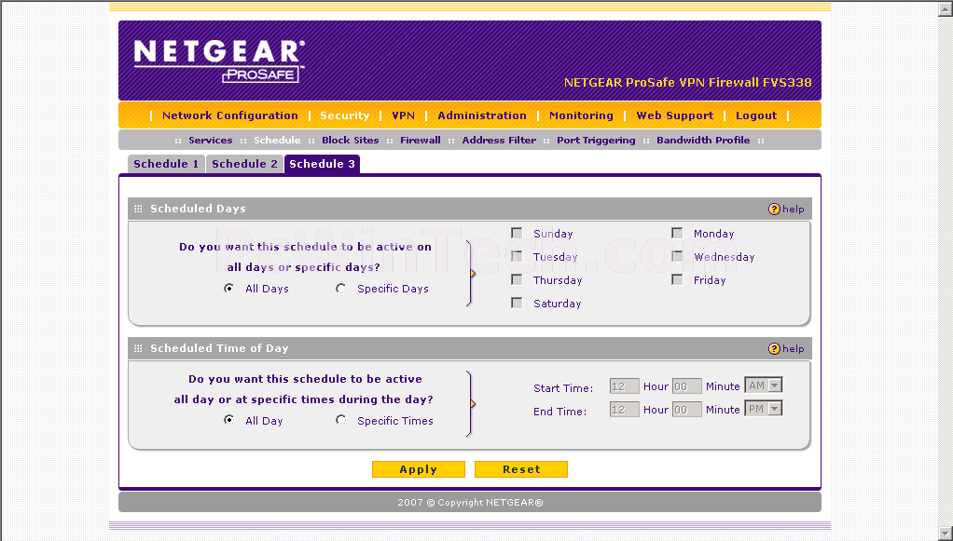Click the page scrollbar down arrow
Screen dimensions: 953x541
(x=946, y=534)
